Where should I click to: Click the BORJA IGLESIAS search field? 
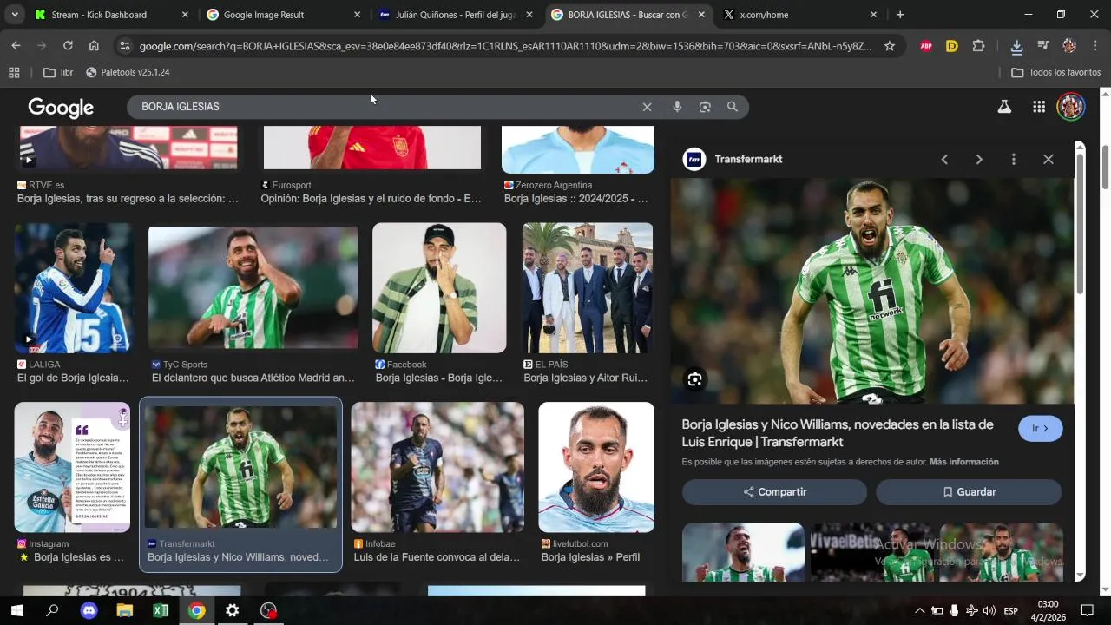(386, 107)
